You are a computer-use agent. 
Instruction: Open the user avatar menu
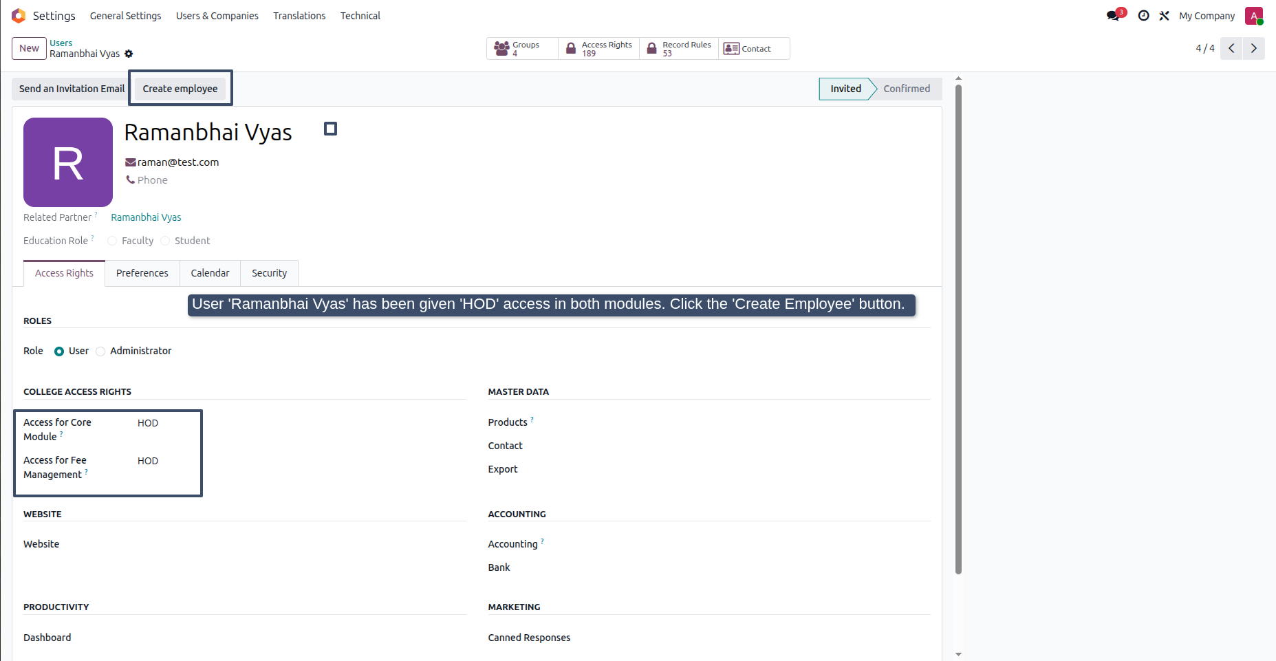tap(1254, 16)
